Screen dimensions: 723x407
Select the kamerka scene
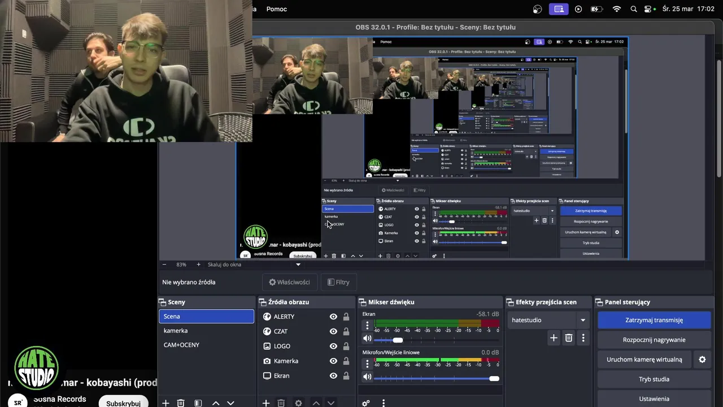click(x=207, y=331)
